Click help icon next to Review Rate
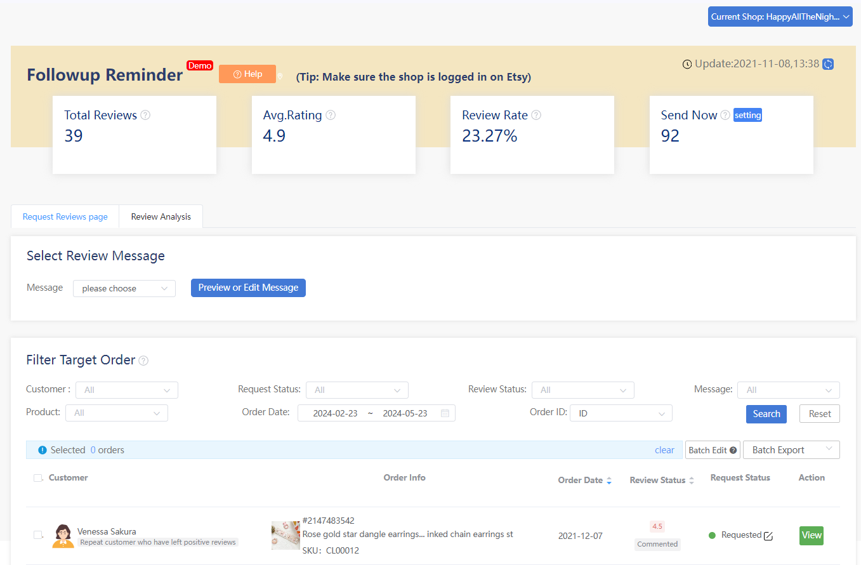This screenshot has width=861, height=565. 536,116
